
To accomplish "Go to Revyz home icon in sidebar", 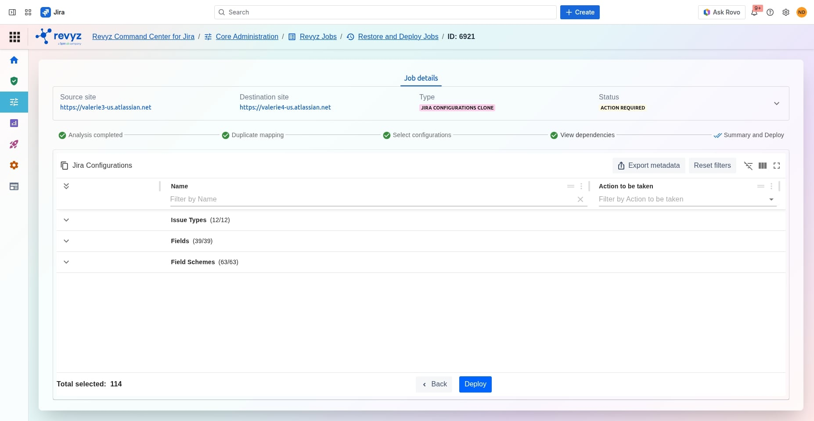I will click(x=14, y=60).
